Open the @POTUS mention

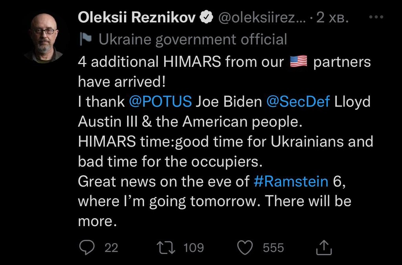click(x=160, y=101)
